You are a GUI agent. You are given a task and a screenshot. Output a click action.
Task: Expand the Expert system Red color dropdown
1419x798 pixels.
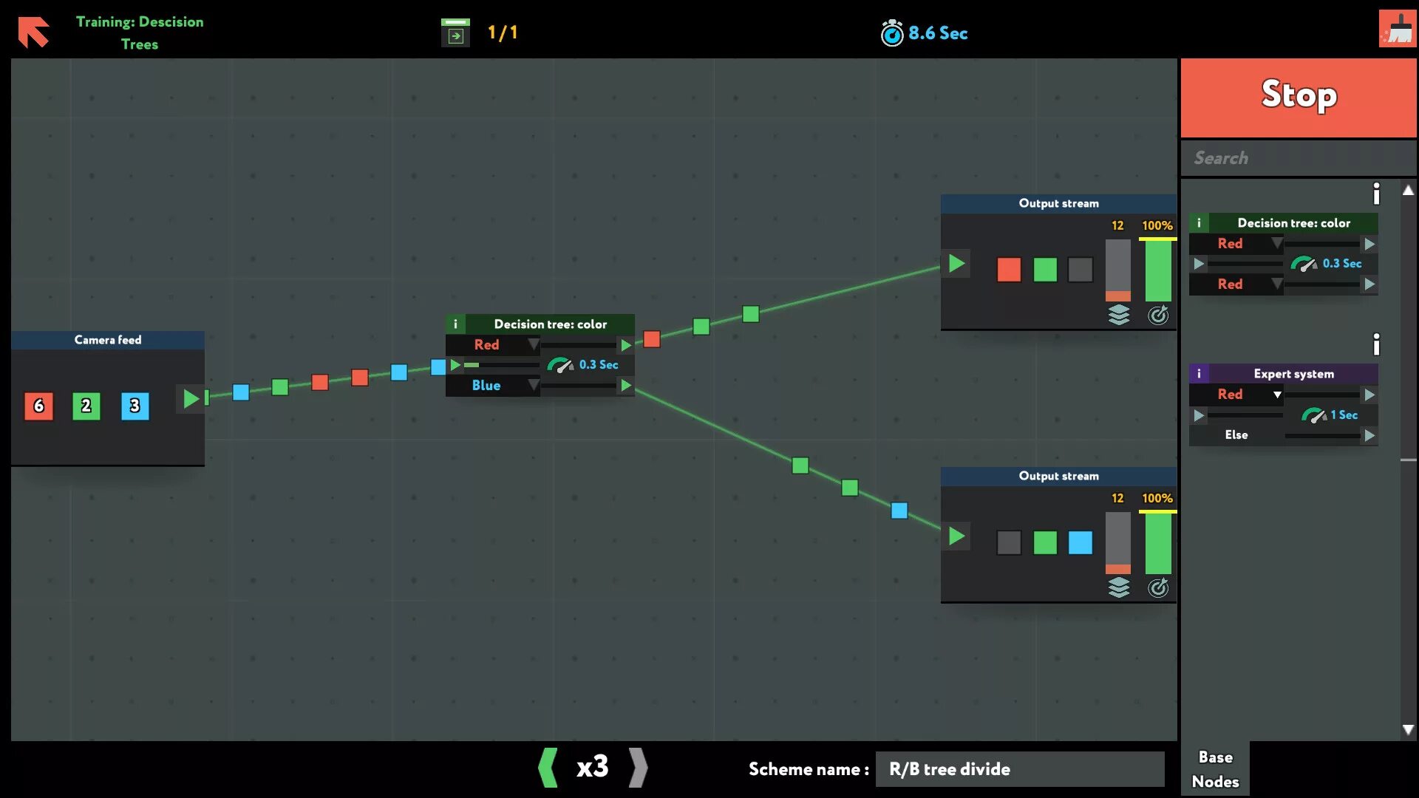pos(1276,394)
